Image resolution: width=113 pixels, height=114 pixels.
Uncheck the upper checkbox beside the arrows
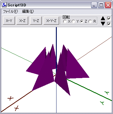pos(109,18)
